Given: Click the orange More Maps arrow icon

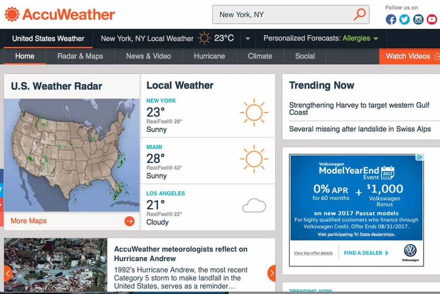Looking at the screenshot, I should 129,221.
